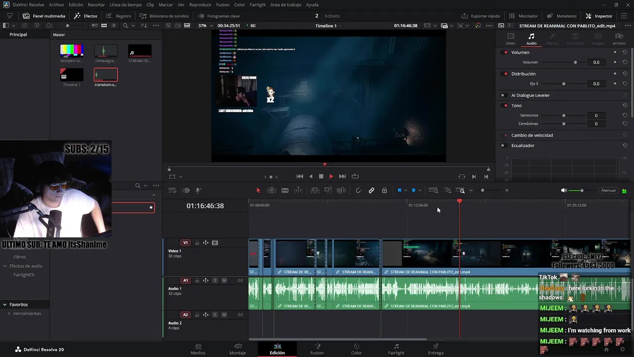Click Full Extent Zoom icon
634x357 pixels.
pos(433,190)
